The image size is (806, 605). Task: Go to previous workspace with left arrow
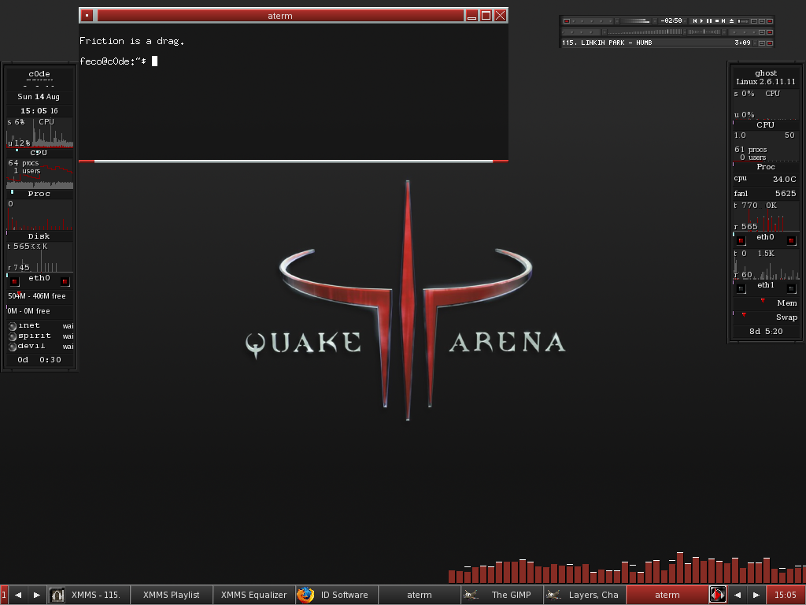coord(18,595)
